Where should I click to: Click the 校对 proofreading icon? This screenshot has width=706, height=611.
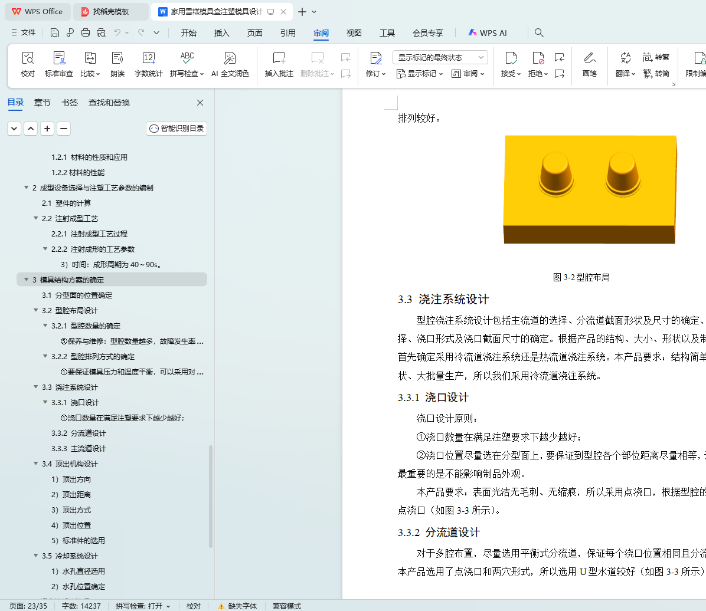pyautogui.click(x=28, y=64)
